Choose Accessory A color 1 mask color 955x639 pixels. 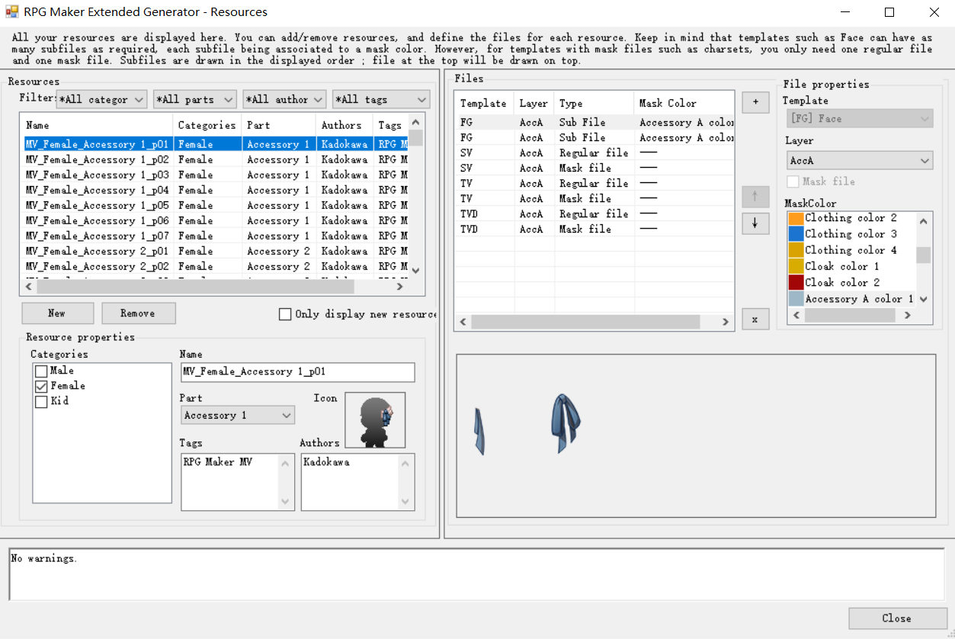[851, 299]
